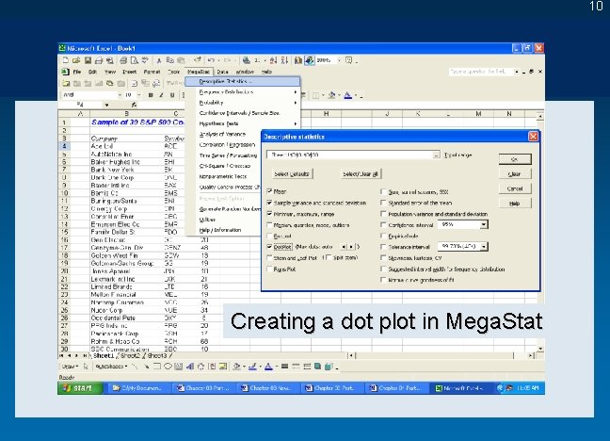The image size is (610, 441).
Task: Click the Cancel button
Action: (x=515, y=188)
